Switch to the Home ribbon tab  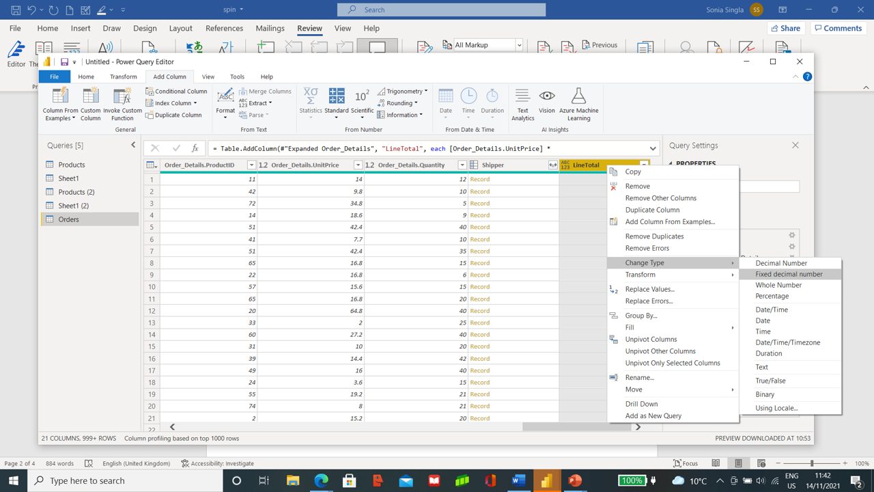[x=86, y=77]
